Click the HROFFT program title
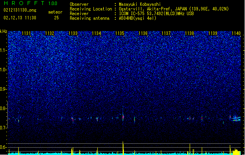Screen dimensions: 245x155 tap(24, 3)
